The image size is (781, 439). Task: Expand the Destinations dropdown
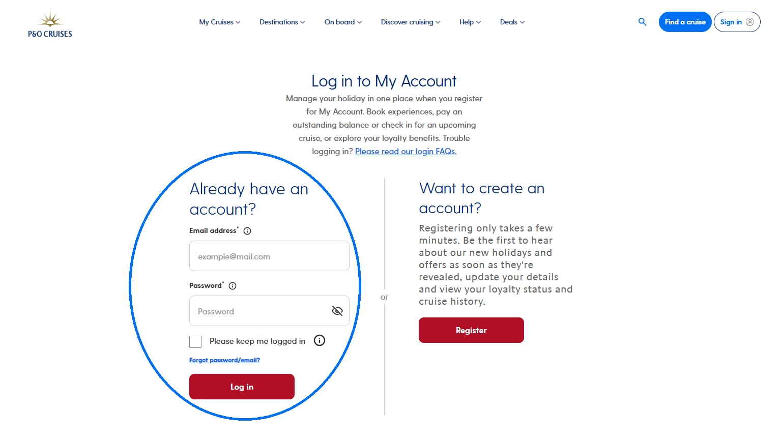tap(282, 22)
